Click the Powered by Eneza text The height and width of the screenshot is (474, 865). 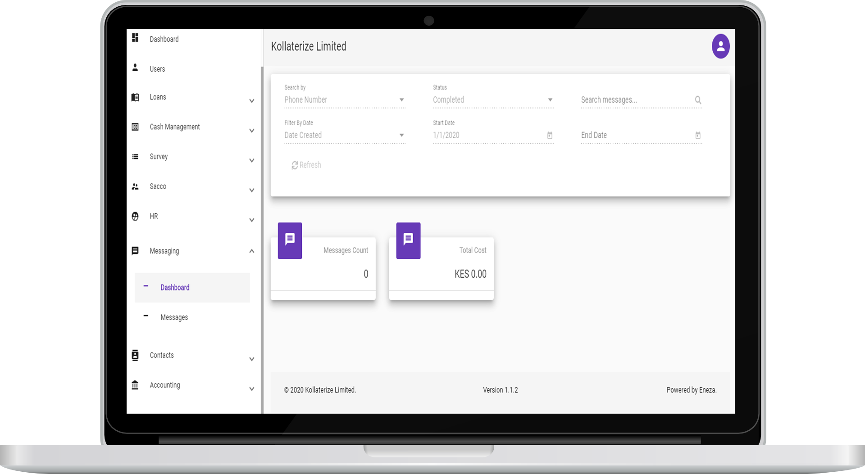691,390
